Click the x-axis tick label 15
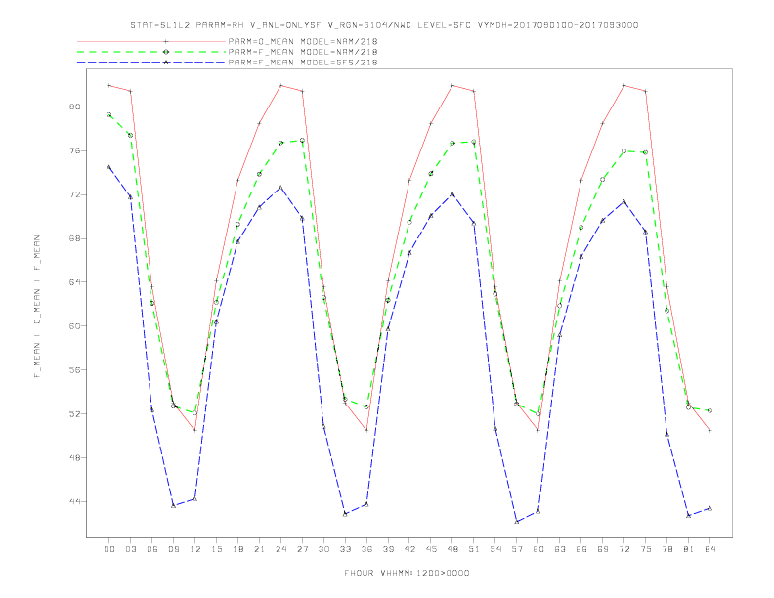The height and width of the screenshot is (598, 774). tap(216, 549)
